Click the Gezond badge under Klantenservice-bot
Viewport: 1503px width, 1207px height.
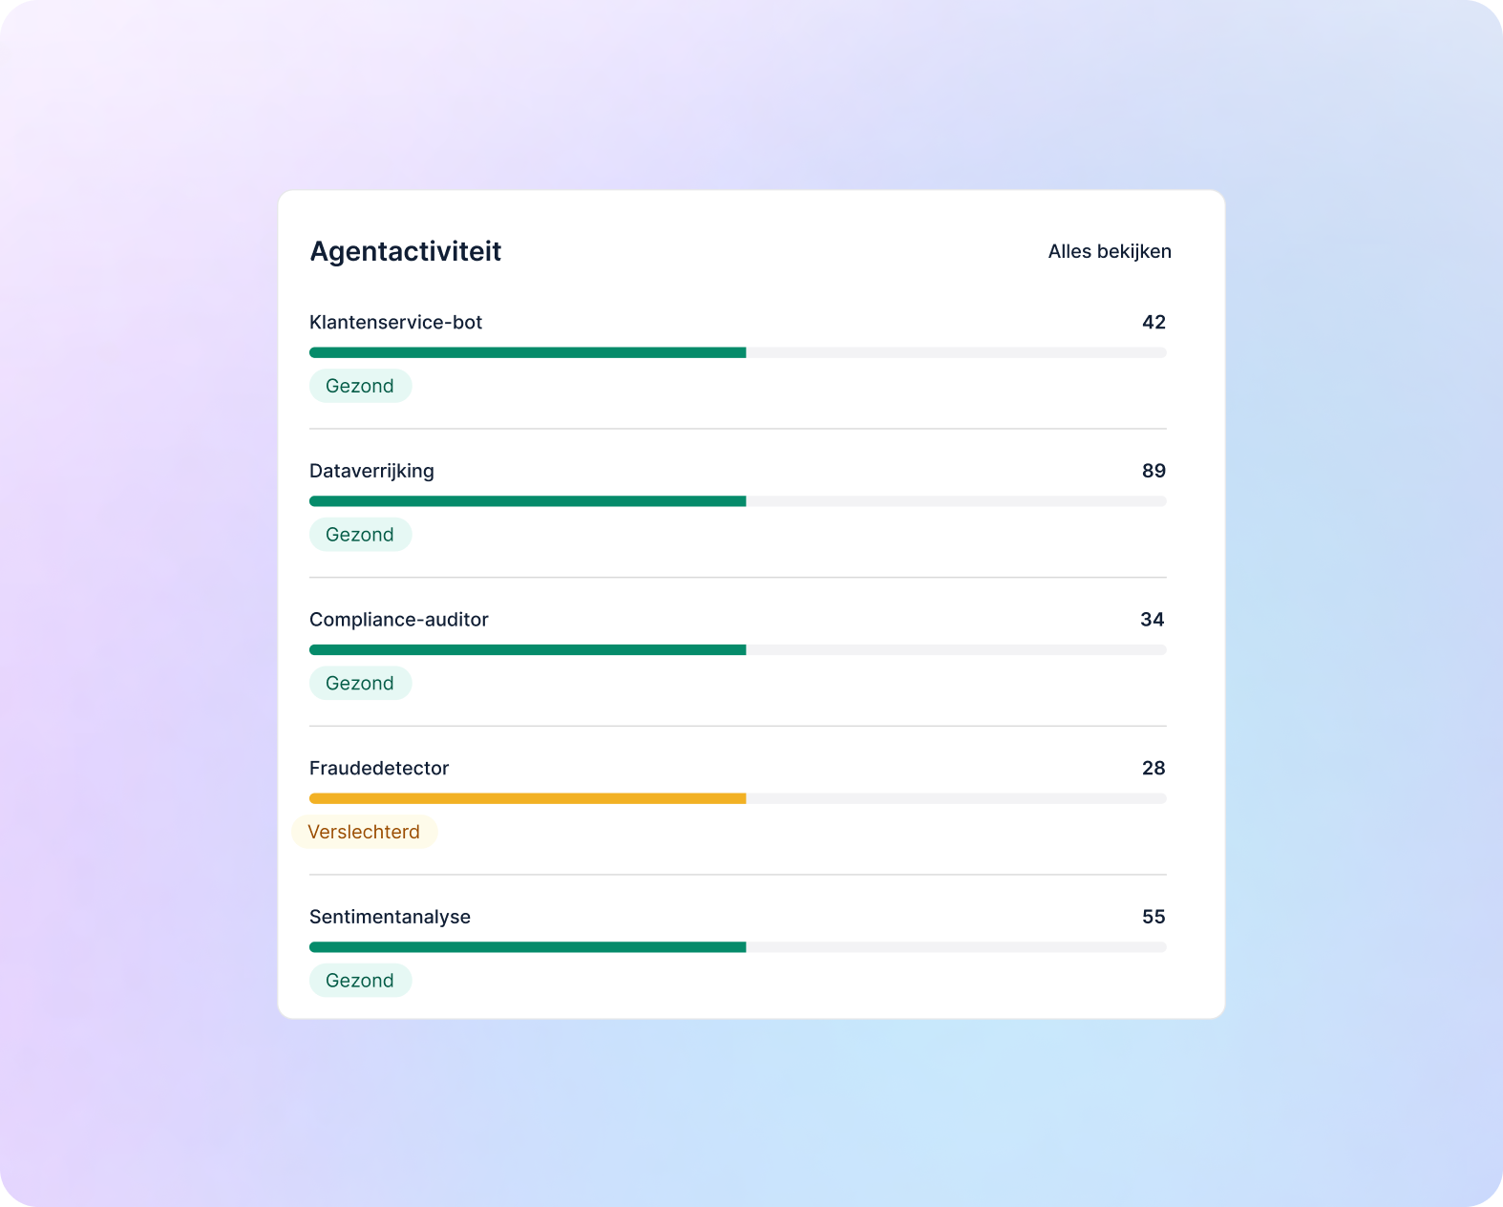tap(360, 386)
